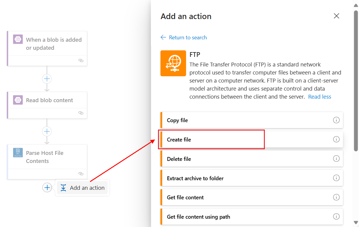
Task: Click the Read blob content link icon
Action: pos(81,113)
